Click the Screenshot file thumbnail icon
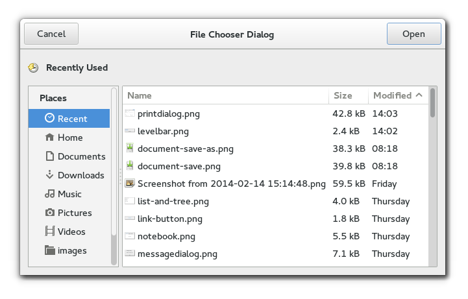468x299 pixels. (130, 184)
